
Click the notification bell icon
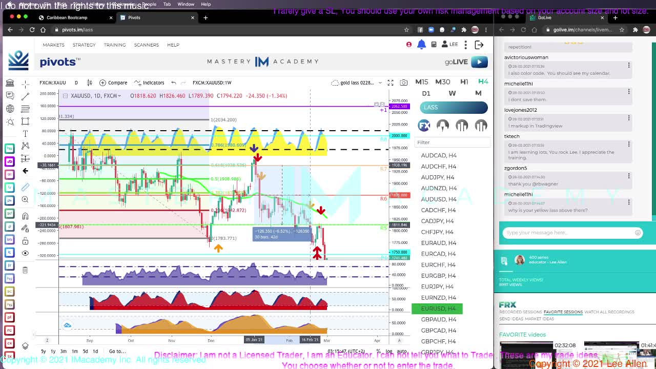pos(421,45)
